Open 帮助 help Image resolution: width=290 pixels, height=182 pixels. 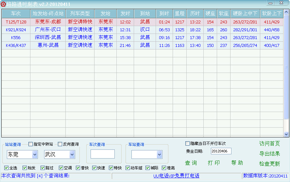point(237,163)
